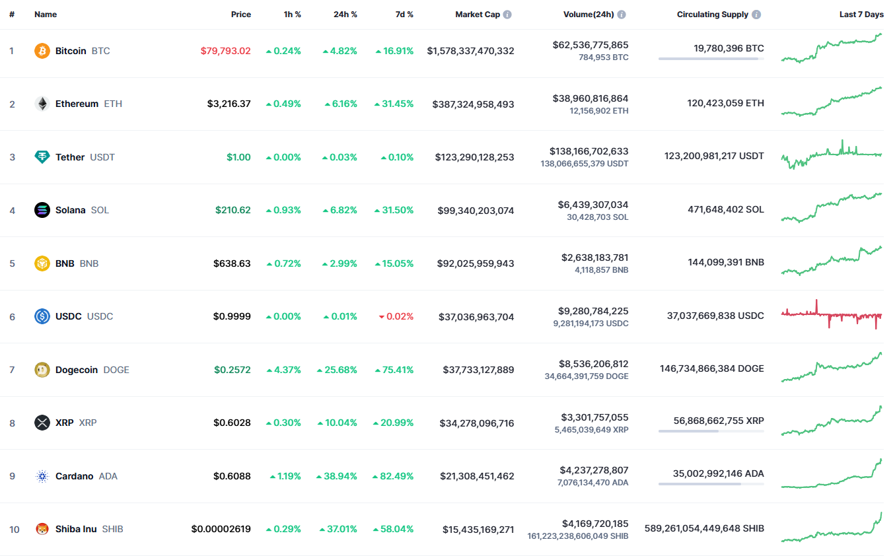Sort by the 1h % column header
Screen dimensions: 895x556
point(293,15)
